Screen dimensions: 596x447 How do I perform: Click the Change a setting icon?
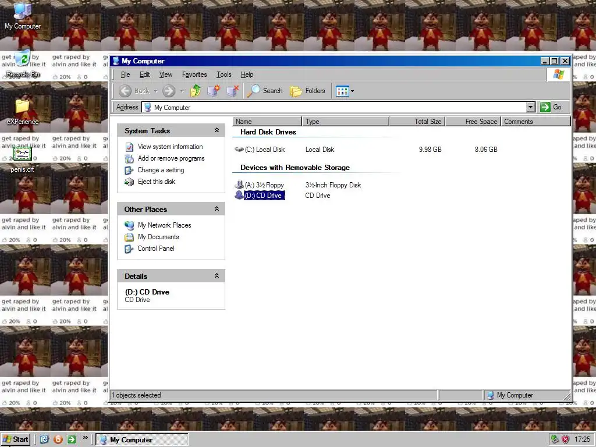pos(129,171)
